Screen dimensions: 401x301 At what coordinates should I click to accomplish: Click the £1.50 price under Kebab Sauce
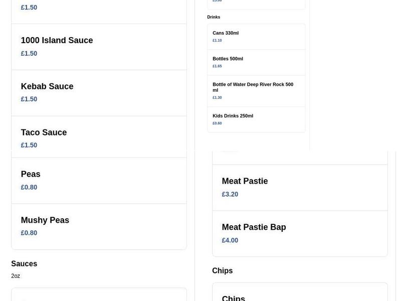point(29,99)
